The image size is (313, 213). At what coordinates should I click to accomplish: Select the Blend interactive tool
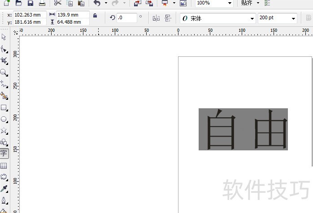4,177
